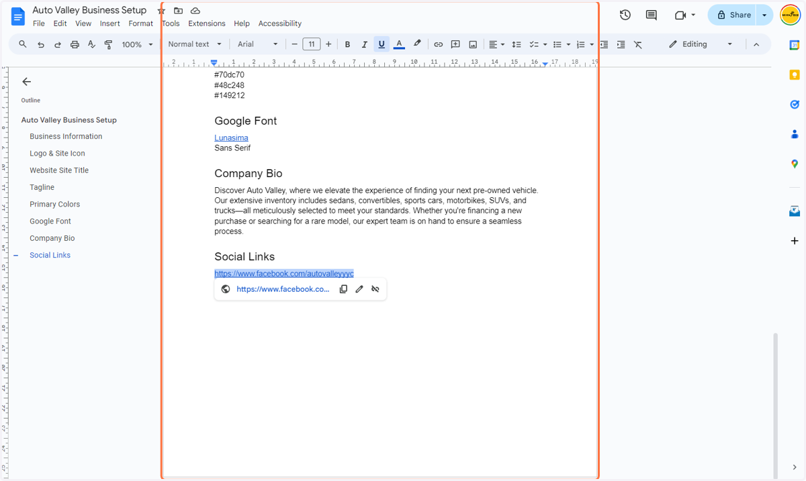Image resolution: width=806 pixels, height=481 pixels.
Task: Follow the Lunasima font link
Action: [x=231, y=138]
